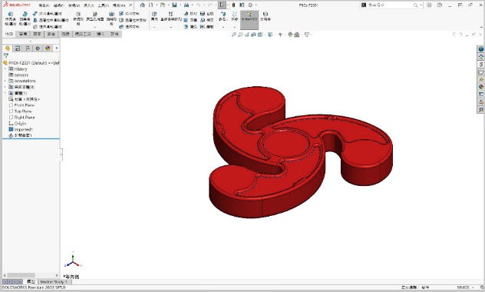The image size is (485, 292).
Task: Click the FeatureManager filter funnel icon
Action: (6, 56)
